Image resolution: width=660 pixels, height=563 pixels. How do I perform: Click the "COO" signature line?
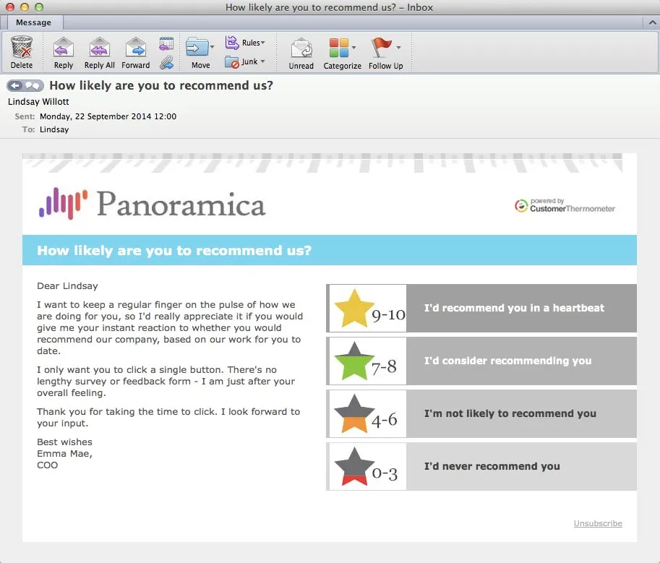click(x=47, y=465)
